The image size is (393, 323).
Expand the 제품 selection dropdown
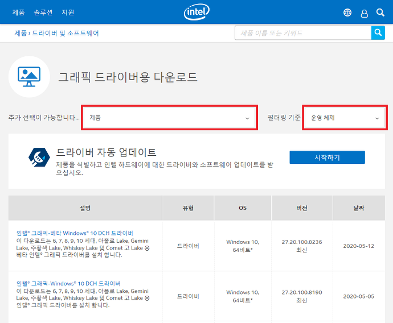point(169,118)
